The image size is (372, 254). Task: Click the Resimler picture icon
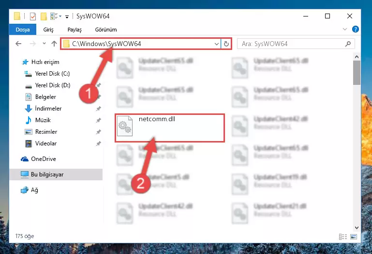click(x=29, y=132)
